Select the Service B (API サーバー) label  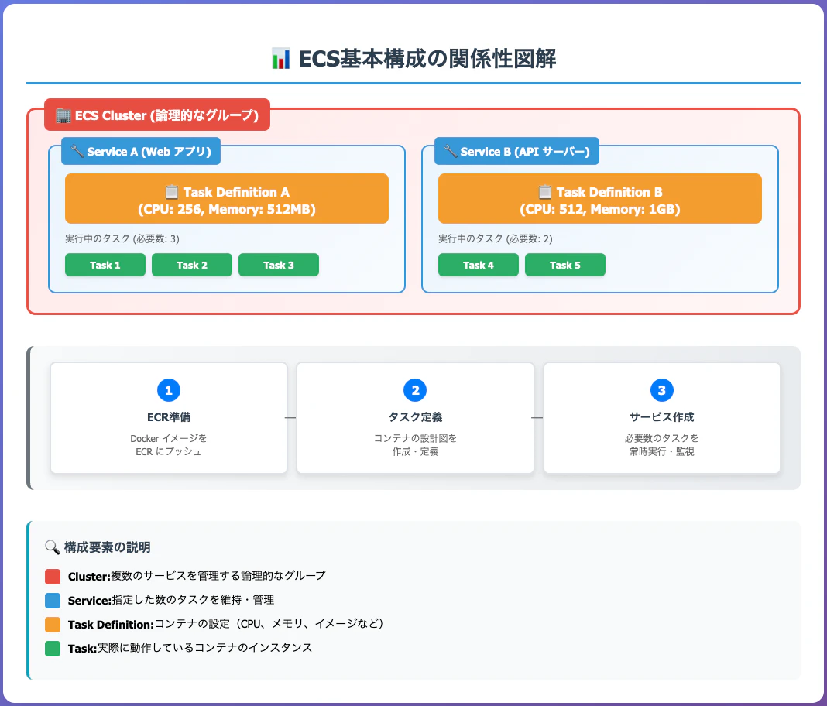pos(517,151)
